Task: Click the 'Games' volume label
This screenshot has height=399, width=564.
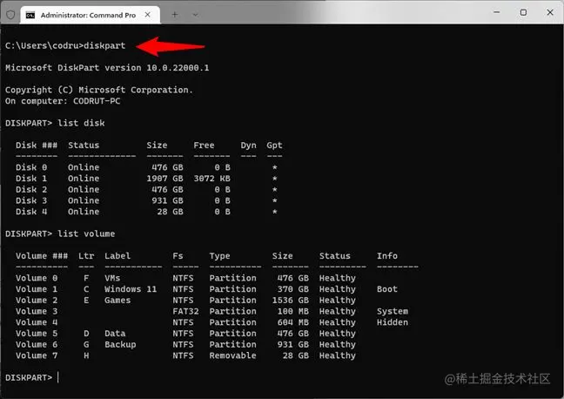Action: tap(117, 301)
